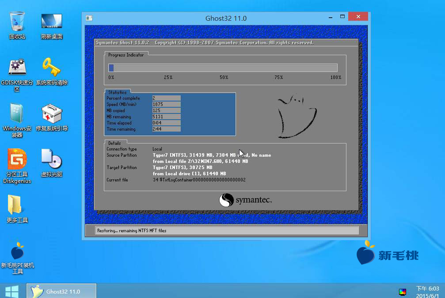Click the Ghost progress indicator bar
Image resolution: width=445 pixels, height=298 pixels.
tap(223, 68)
